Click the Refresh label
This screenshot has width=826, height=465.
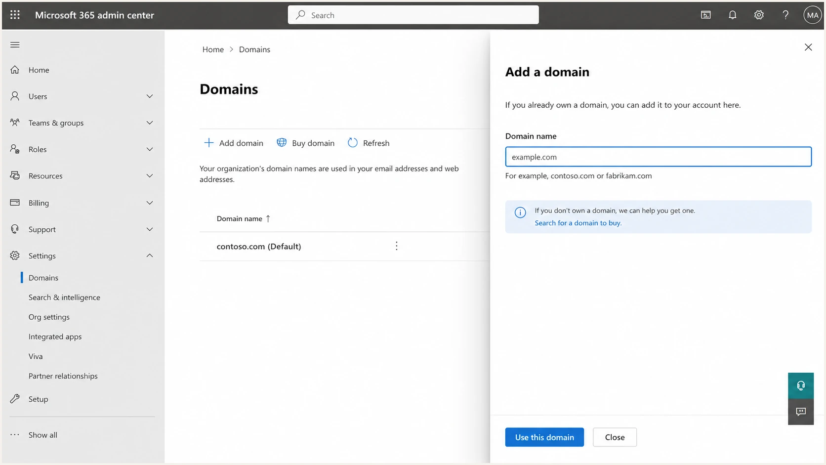click(376, 143)
